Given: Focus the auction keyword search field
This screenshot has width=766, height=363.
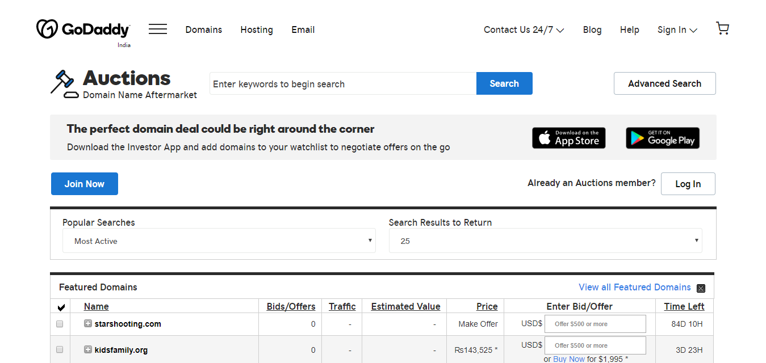Looking at the screenshot, I should pos(342,84).
